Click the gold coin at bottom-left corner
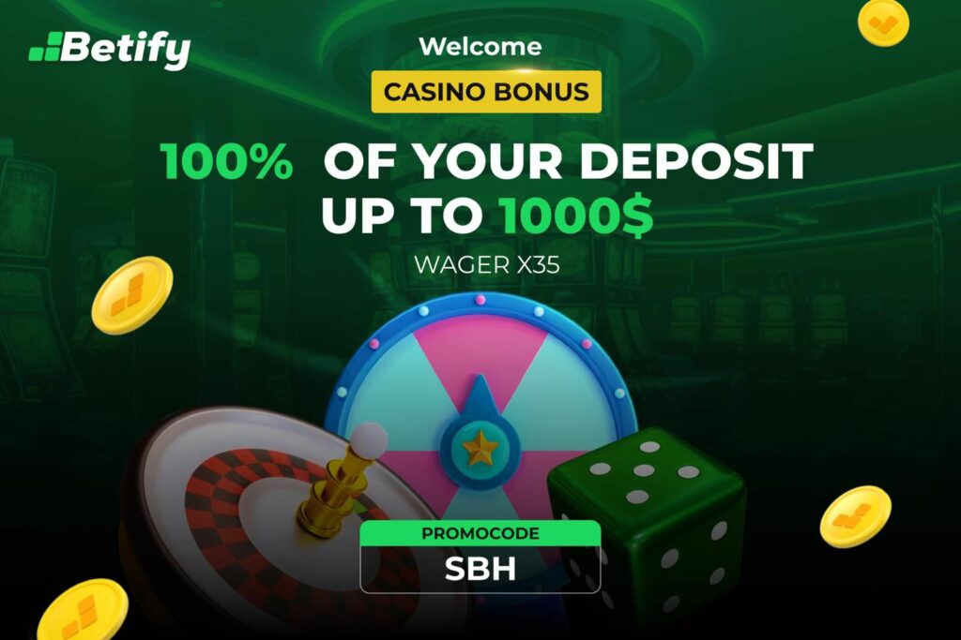The height and width of the screenshot is (640, 961). coord(83,611)
